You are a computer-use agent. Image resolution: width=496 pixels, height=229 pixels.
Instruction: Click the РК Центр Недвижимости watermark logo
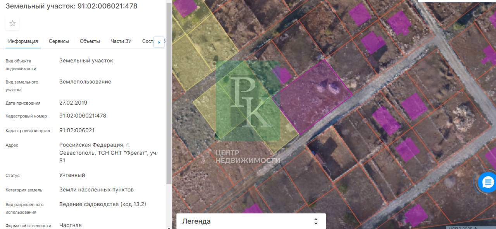tap(248, 112)
